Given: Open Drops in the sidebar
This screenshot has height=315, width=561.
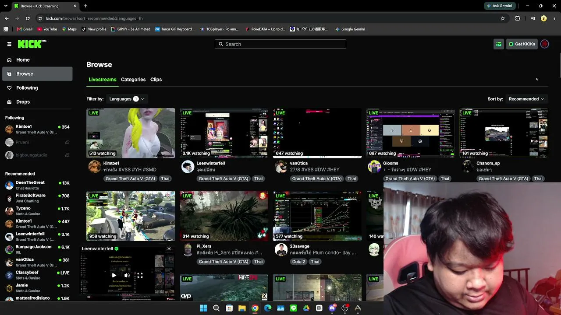Looking at the screenshot, I should coord(37,102).
